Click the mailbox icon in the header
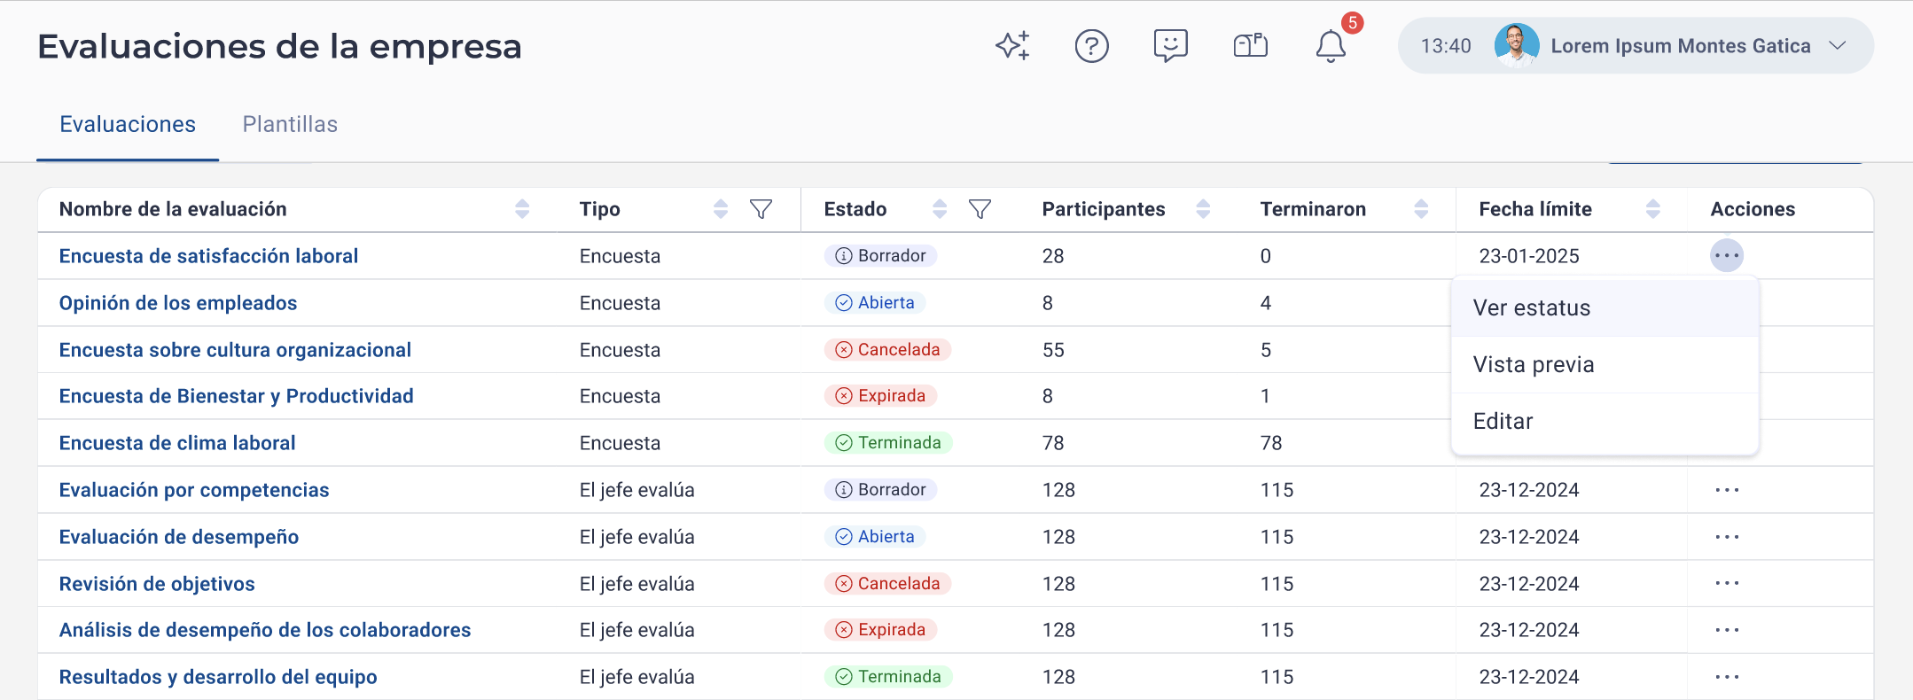Screen dimensions: 1913x700 click(1250, 46)
